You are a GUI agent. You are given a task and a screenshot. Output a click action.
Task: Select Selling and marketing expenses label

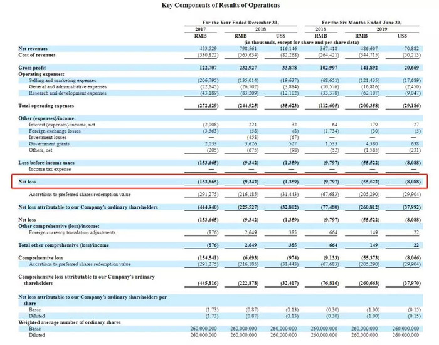pos(62,81)
